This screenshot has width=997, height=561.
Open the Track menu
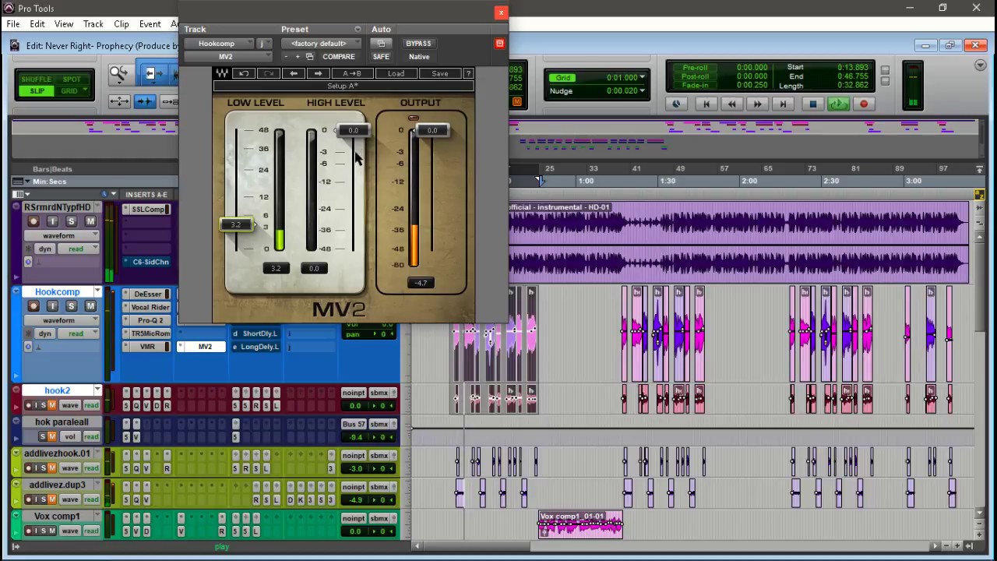[x=93, y=24]
